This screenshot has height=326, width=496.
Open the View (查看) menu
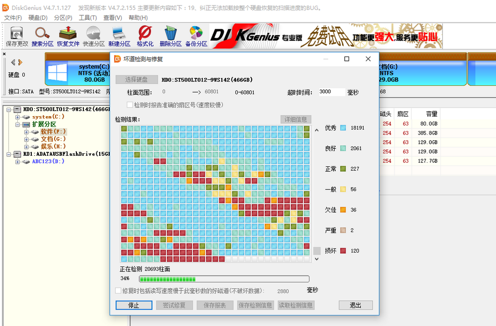click(x=113, y=18)
